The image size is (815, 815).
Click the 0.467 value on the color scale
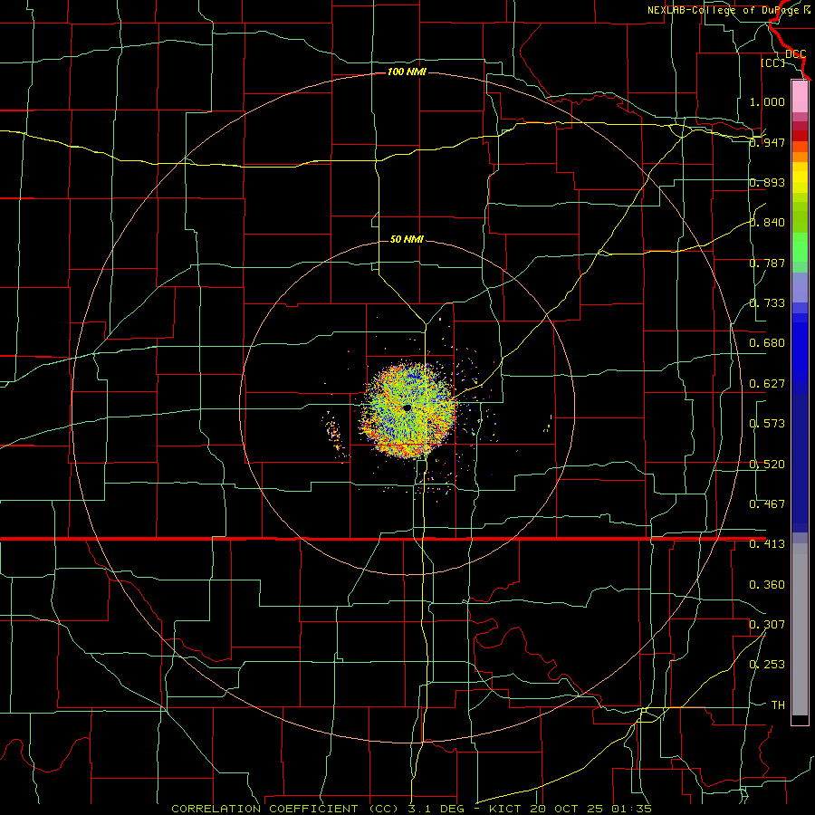point(767,504)
